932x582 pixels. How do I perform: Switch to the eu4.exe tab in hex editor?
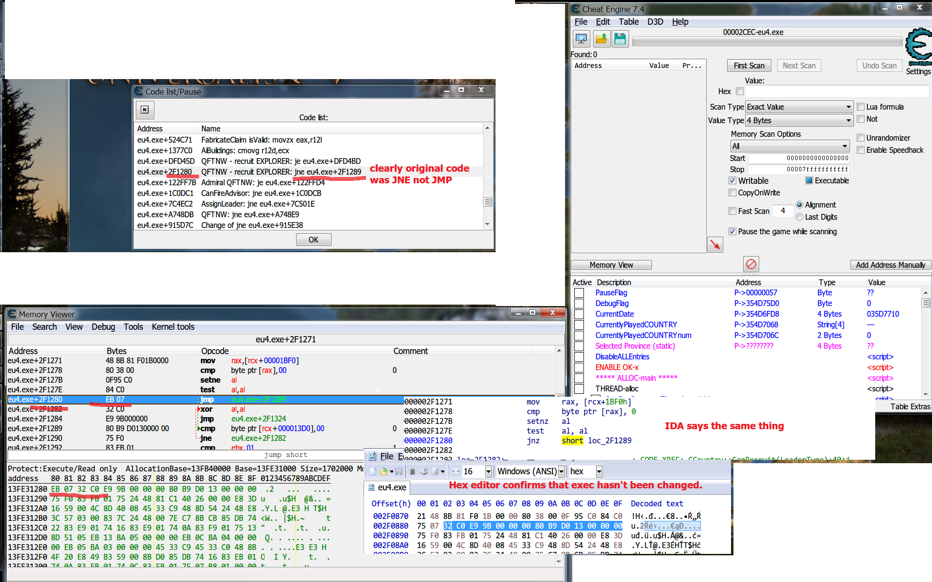coord(387,487)
